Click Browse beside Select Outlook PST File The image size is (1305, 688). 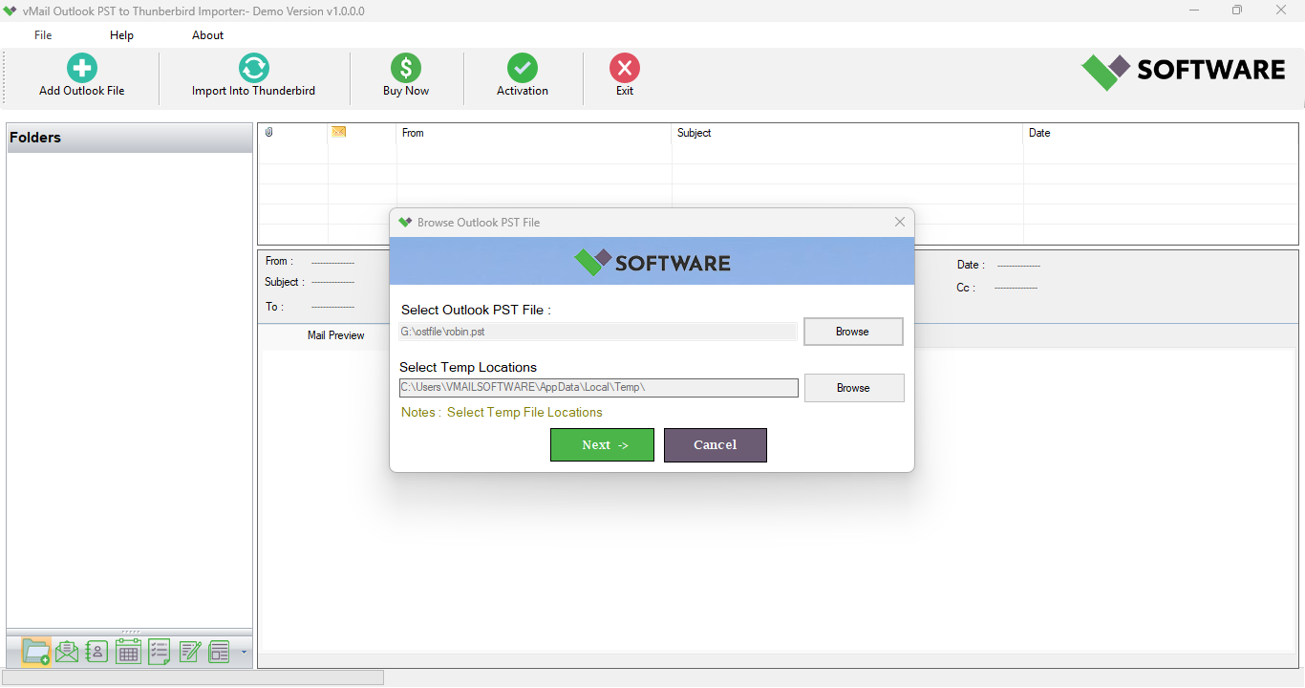coord(853,332)
